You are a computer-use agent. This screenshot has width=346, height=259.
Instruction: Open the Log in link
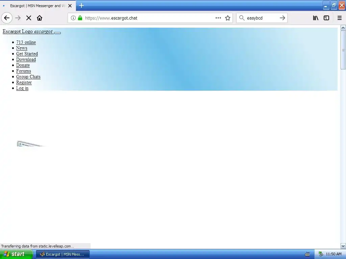(22, 88)
